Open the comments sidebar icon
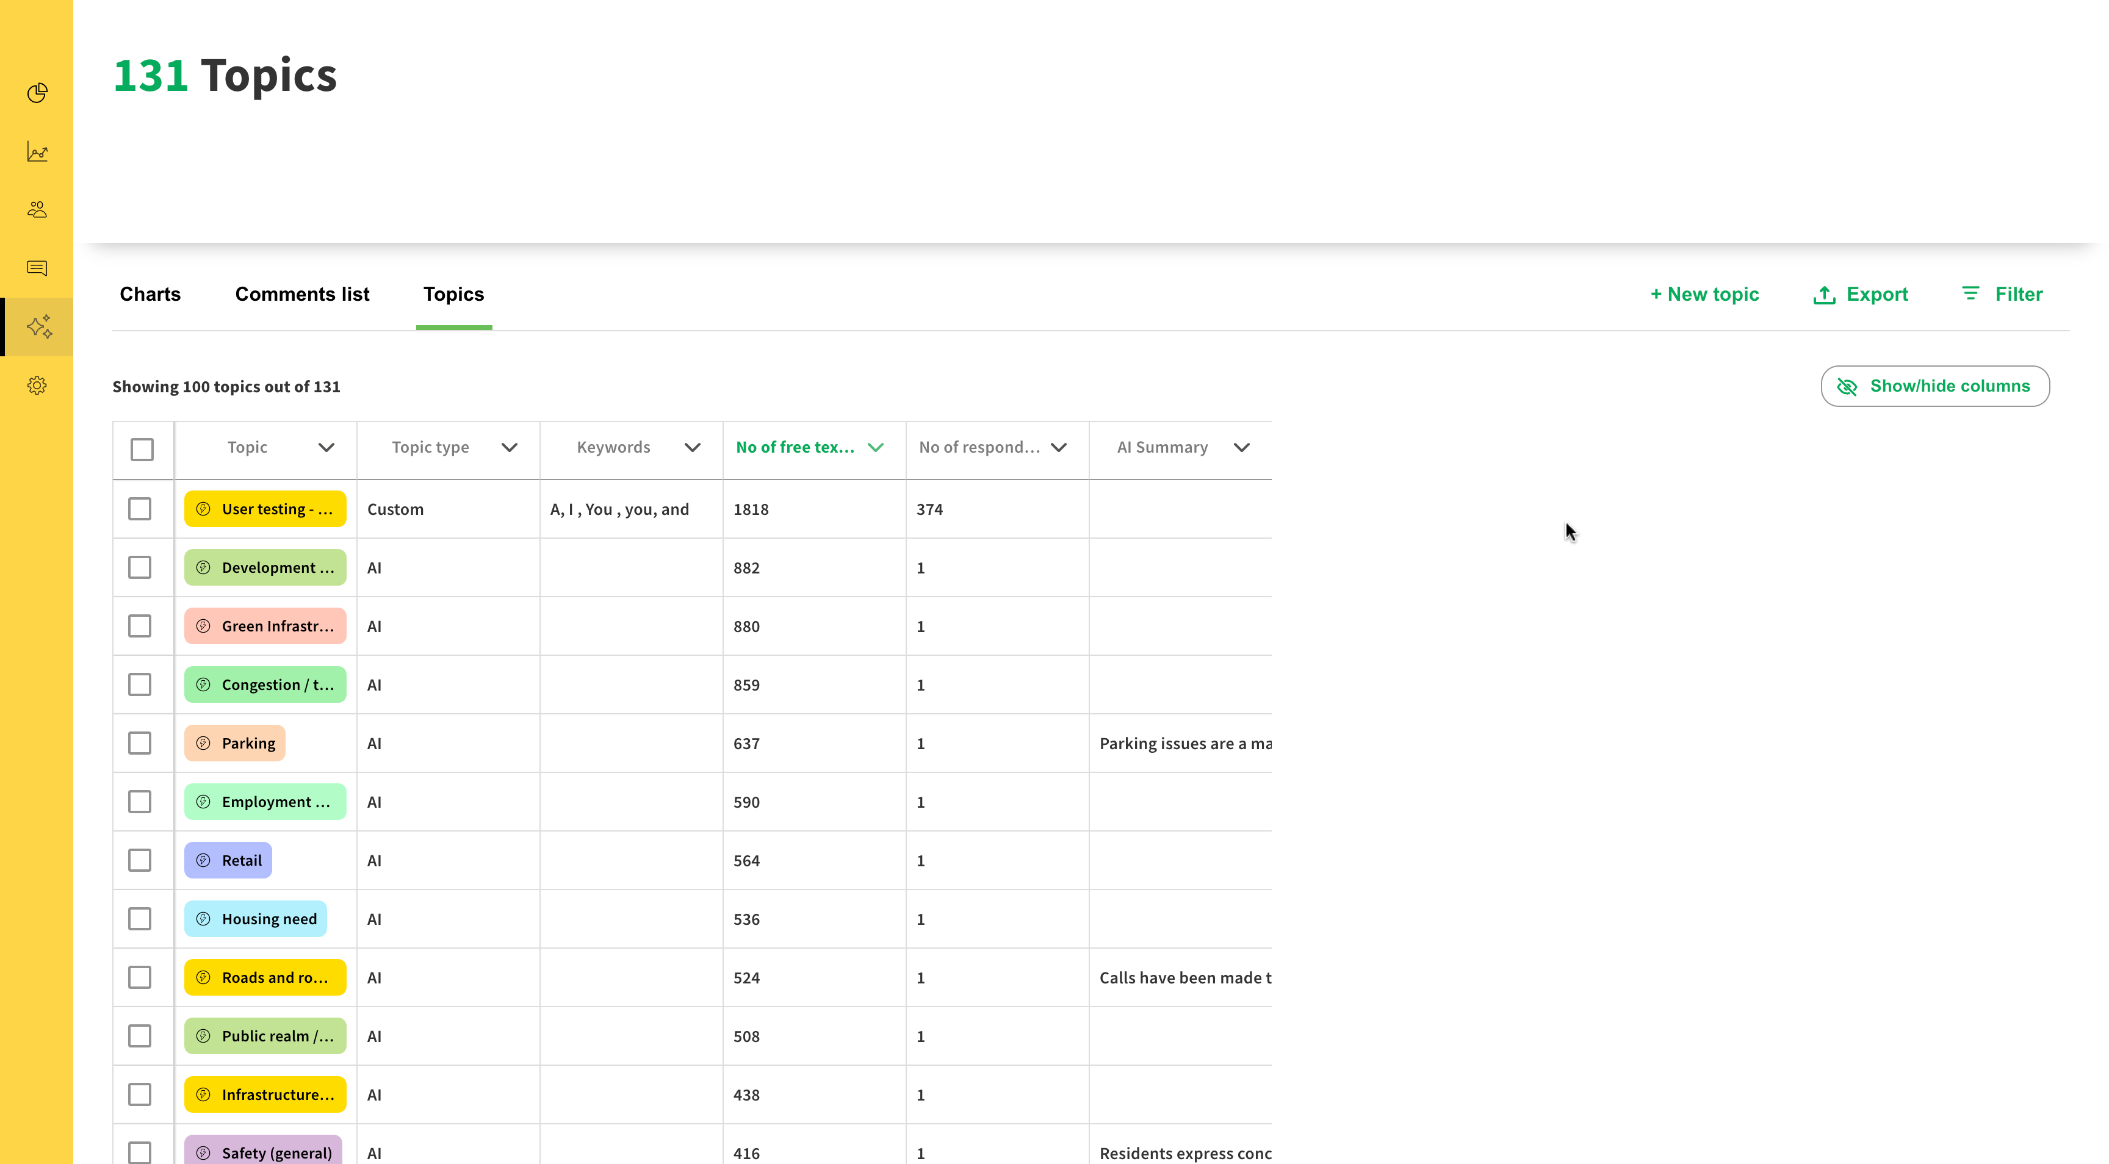The height and width of the screenshot is (1164, 2109). pyautogui.click(x=37, y=268)
